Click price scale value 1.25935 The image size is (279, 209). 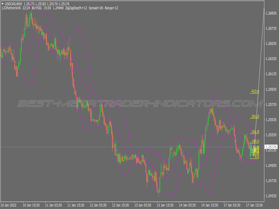pos(271,89)
